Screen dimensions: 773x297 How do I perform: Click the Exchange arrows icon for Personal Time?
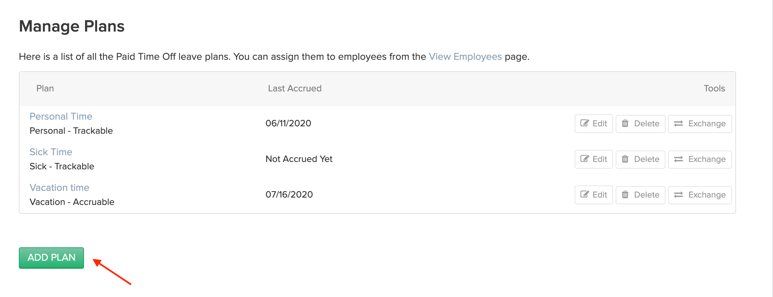coord(679,123)
